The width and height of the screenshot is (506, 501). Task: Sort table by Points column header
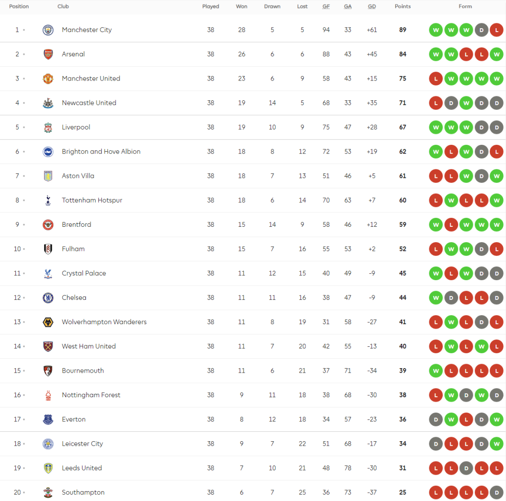403,6
